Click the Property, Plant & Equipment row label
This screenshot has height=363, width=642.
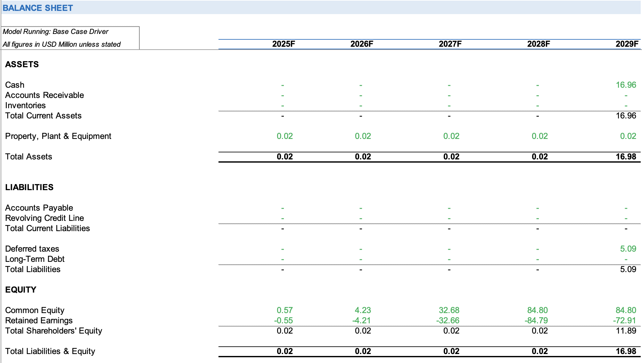coord(58,136)
